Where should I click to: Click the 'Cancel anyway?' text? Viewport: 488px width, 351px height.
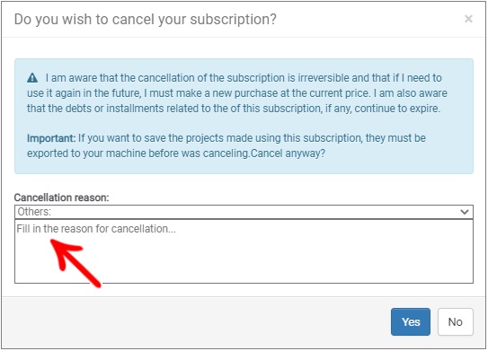tap(288, 154)
